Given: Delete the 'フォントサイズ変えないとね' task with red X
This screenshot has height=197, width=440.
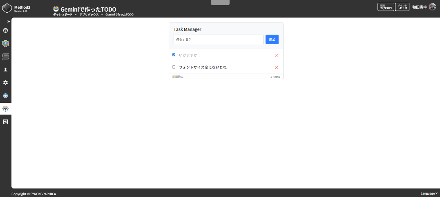Looking at the screenshot, I should (276, 67).
